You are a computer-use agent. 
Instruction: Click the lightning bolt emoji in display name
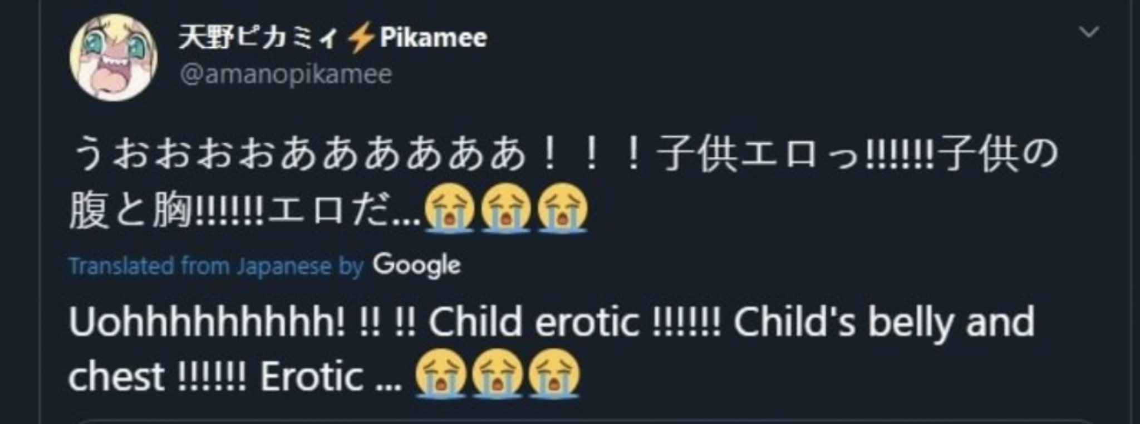click(360, 38)
